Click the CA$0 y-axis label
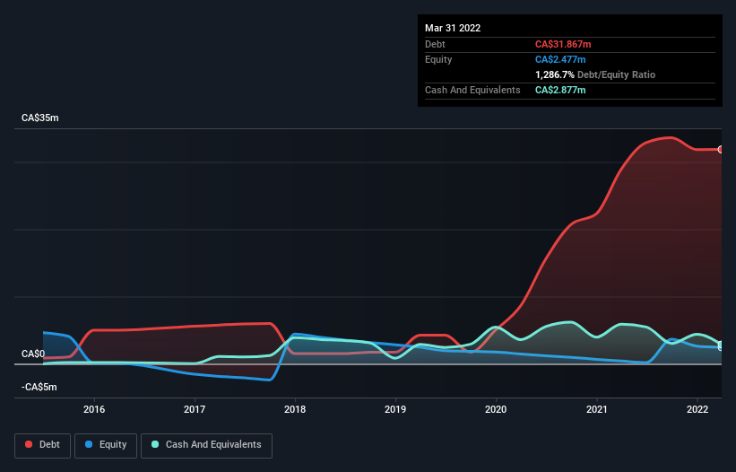This screenshot has width=736, height=472. point(33,354)
